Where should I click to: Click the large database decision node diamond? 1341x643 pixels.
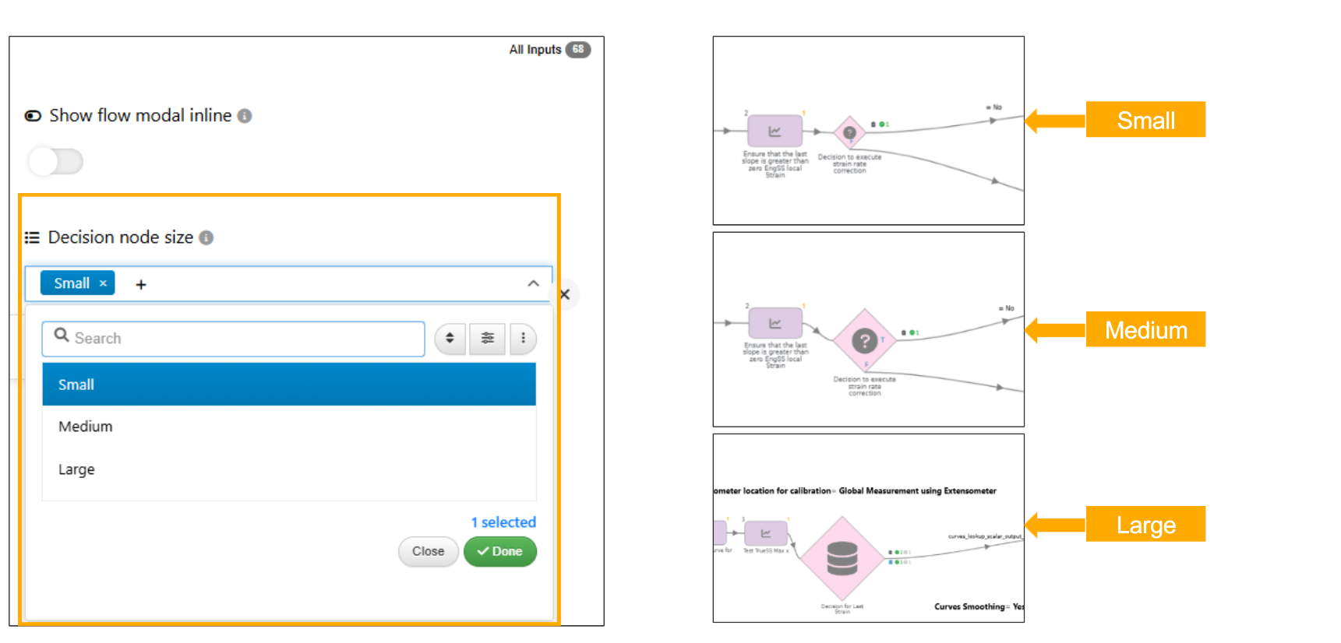click(x=842, y=558)
